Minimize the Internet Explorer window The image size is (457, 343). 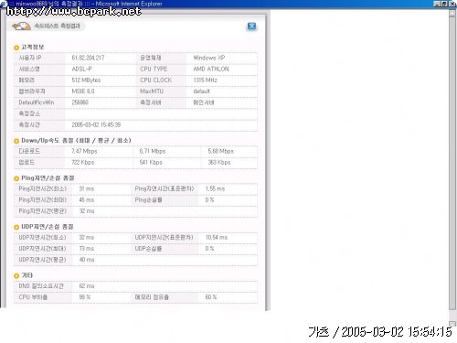click(437, 4)
